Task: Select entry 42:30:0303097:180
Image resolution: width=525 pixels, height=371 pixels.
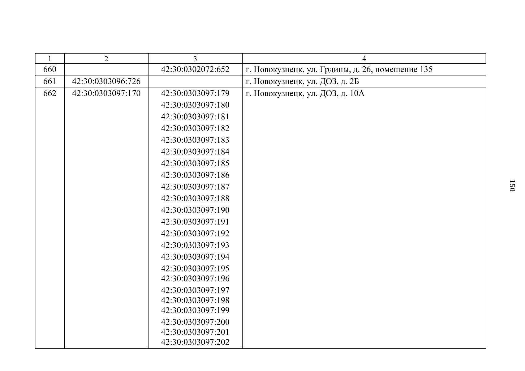Action: pos(195,105)
